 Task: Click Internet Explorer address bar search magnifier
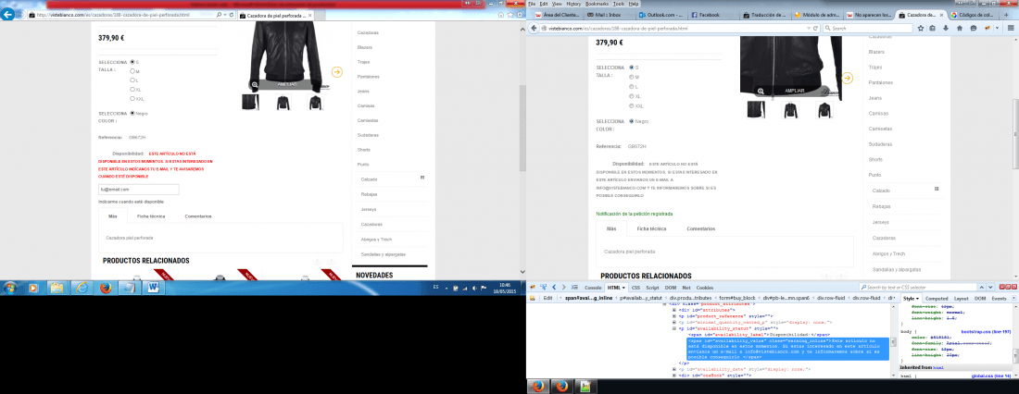[217, 14]
